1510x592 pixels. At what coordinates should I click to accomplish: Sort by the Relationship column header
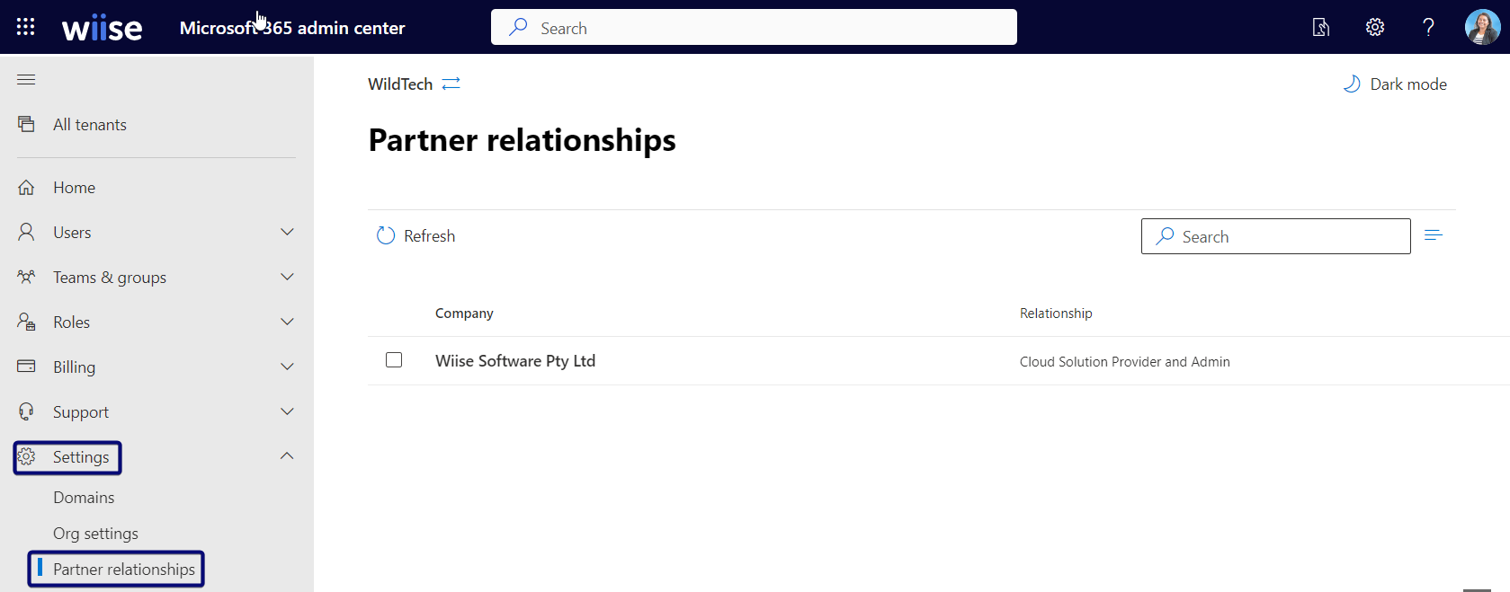[x=1056, y=314]
